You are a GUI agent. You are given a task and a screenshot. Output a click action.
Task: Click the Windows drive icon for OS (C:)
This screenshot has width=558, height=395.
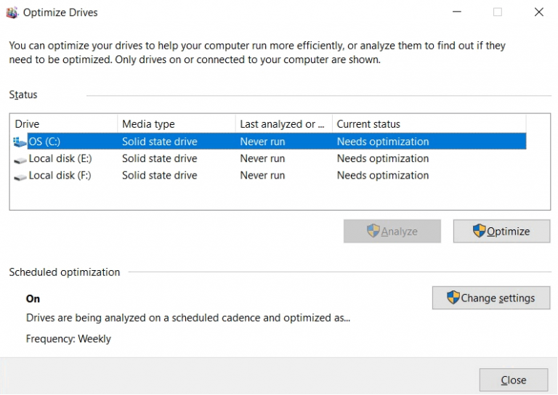point(20,142)
